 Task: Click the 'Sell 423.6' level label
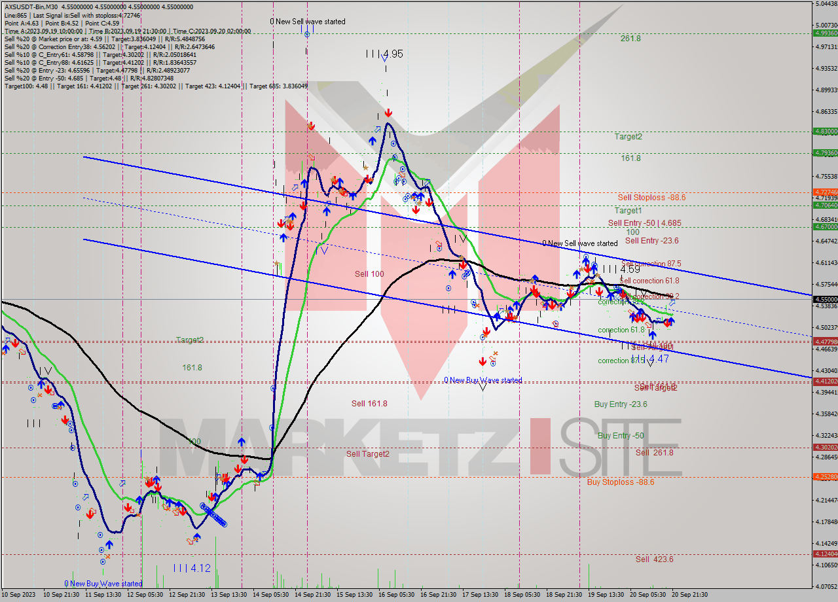point(655,559)
